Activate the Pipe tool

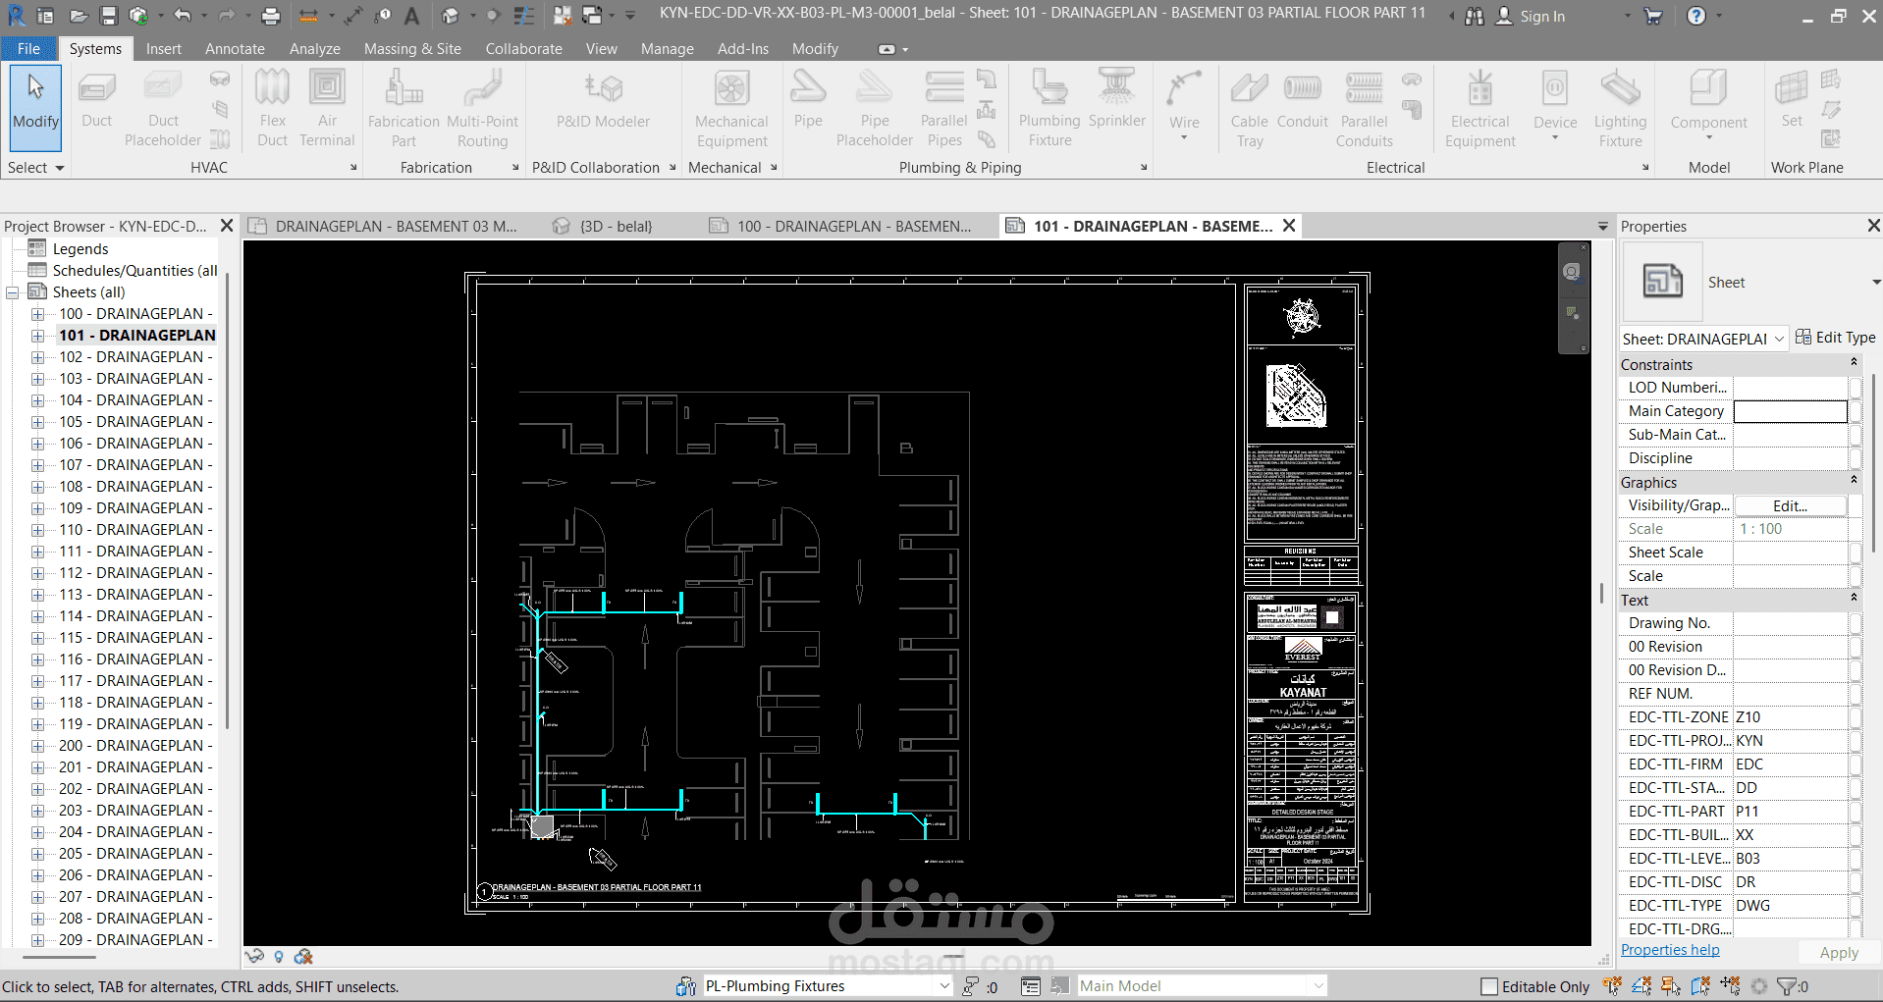coord(808,100)
